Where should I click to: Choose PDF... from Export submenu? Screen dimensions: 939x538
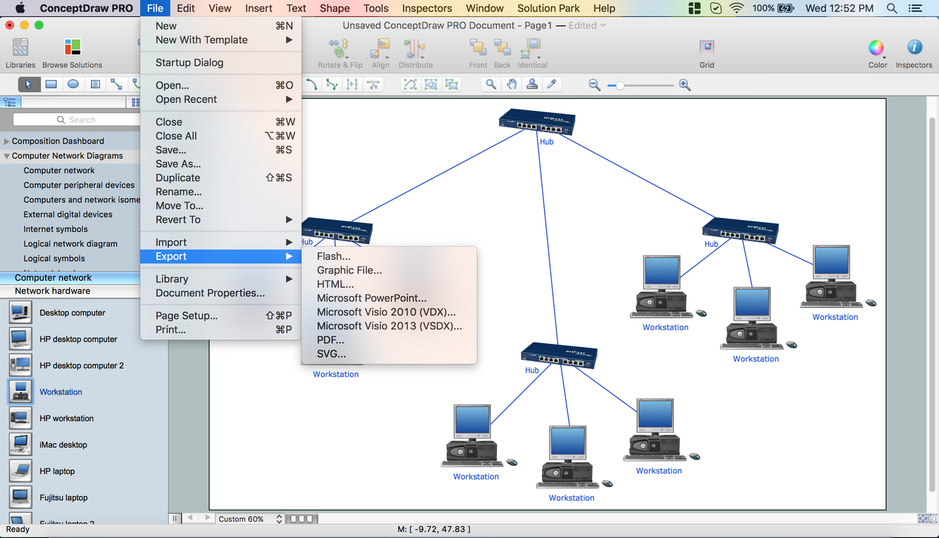tap(330, 340)
